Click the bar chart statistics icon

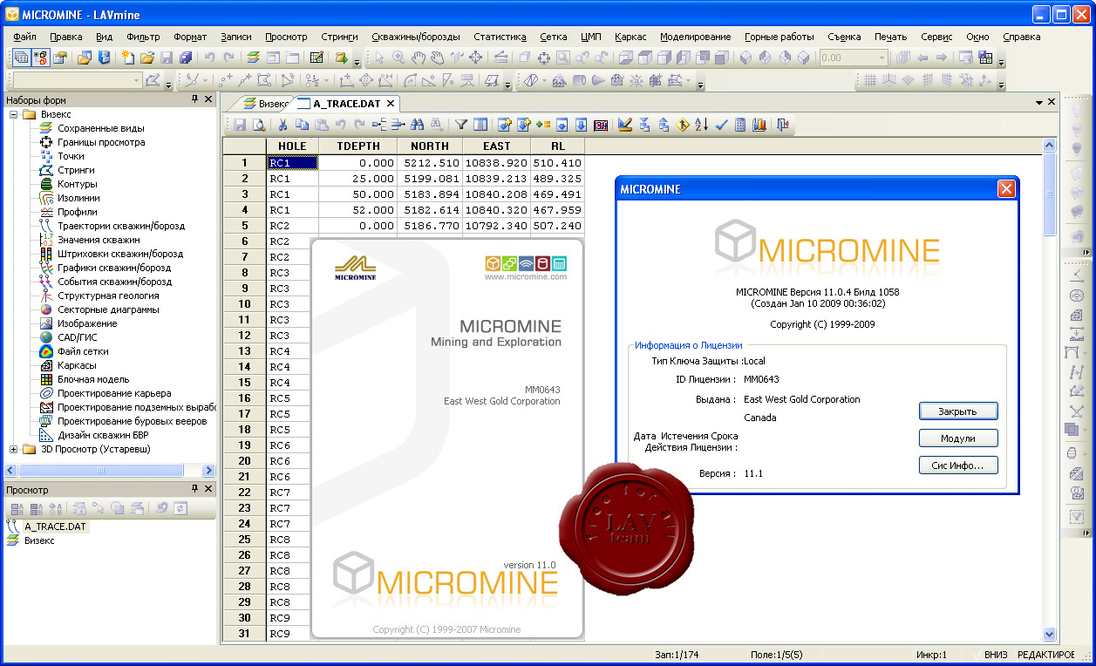tap(759, 125)
